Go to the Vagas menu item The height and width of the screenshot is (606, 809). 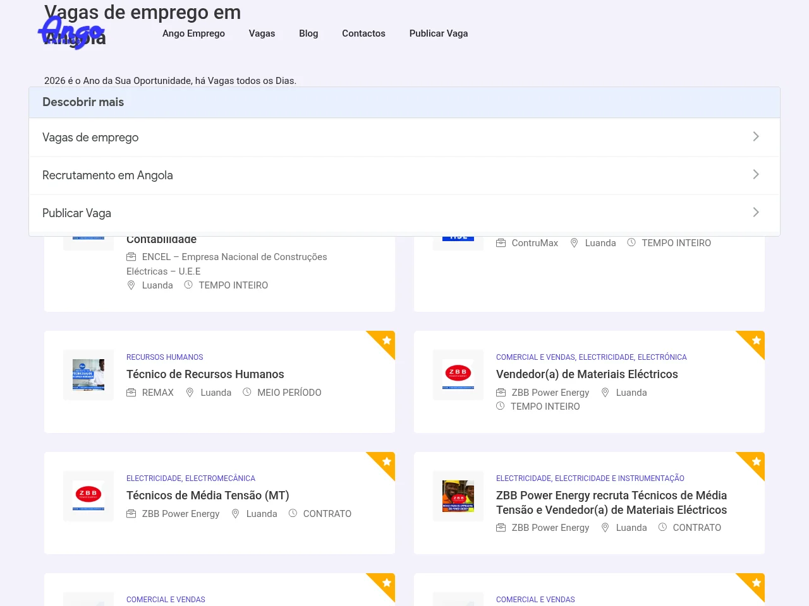[x=262, y=33]
